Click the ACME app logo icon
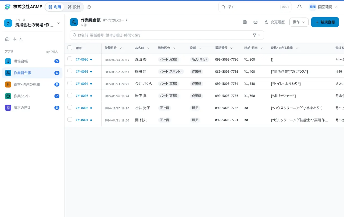Screen dimensions: 344x217 (x=8, y=7)
